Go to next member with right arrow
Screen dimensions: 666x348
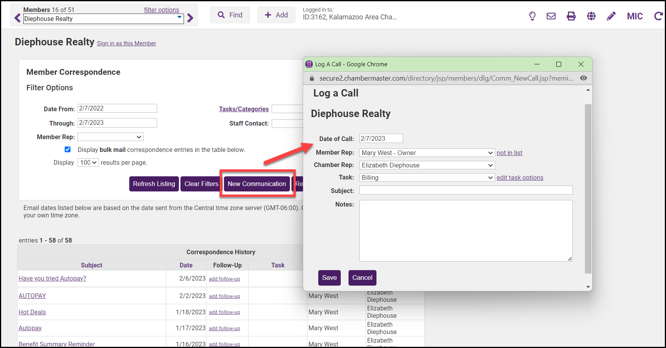(190, 18)
